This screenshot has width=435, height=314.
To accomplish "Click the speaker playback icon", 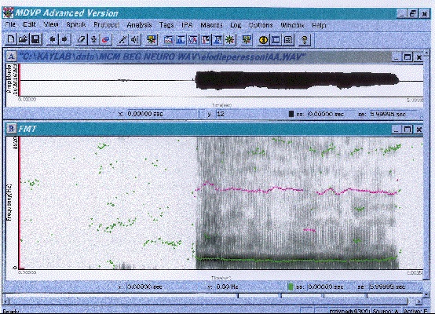I will click(x=135, y=40).
